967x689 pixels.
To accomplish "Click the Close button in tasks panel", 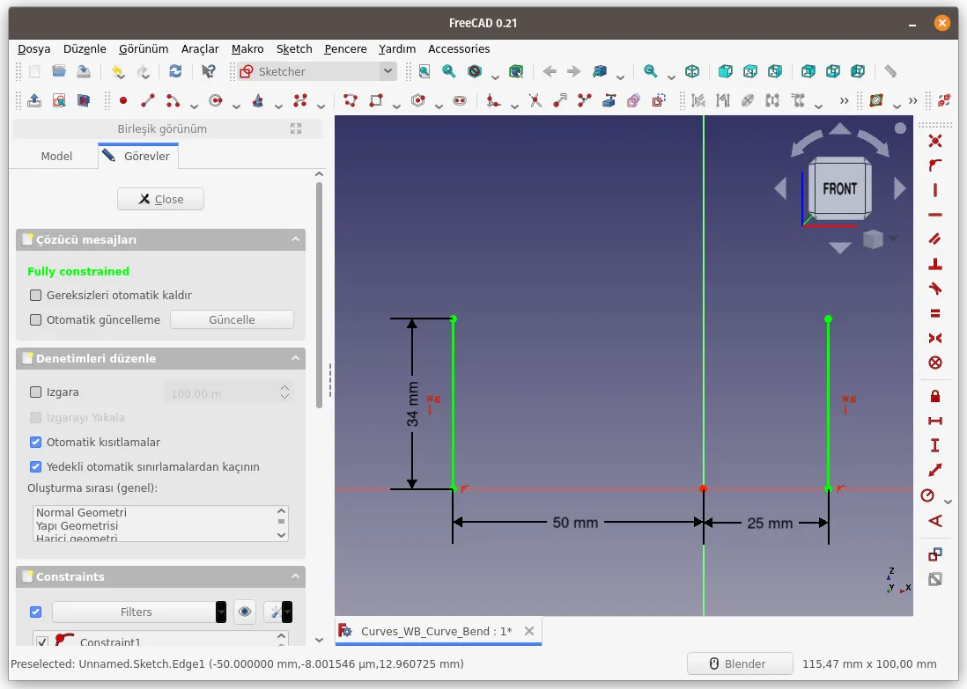I will pos(160,199).
